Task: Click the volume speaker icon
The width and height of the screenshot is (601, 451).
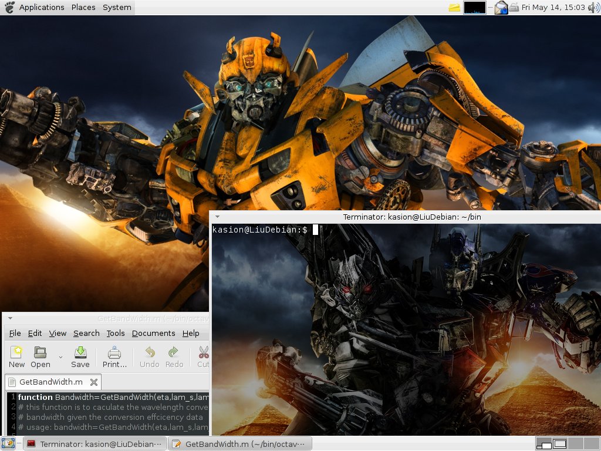Action: pyautogui.click(x=594, y=7)
